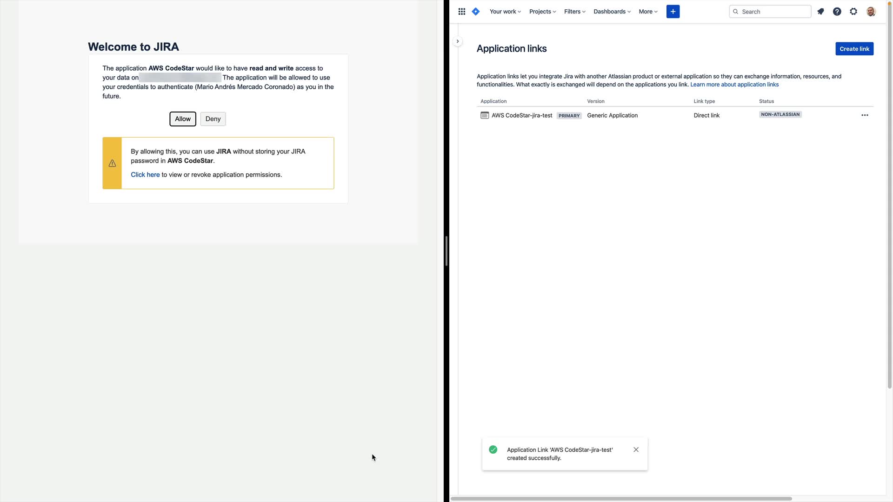Viewport: 893px width, 502px height.
Task: Open the Filters dropdown
Action: 574,12
